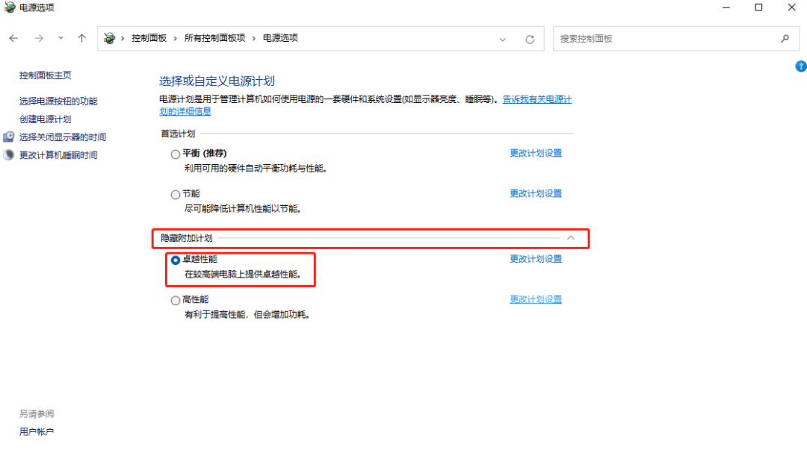
Task: Select the 节能 power plan radio
Action: coord(176,193)
